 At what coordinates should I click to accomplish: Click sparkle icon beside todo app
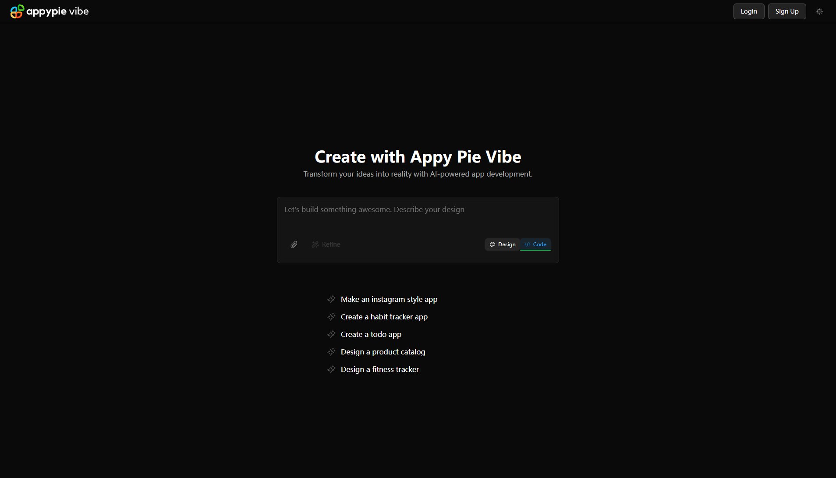click(331, 334)
